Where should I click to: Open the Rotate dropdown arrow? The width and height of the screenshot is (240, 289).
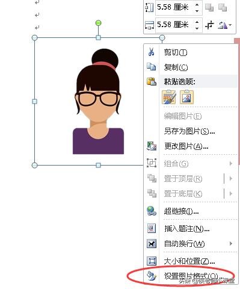pyautogui.click(x=230, y=25)
